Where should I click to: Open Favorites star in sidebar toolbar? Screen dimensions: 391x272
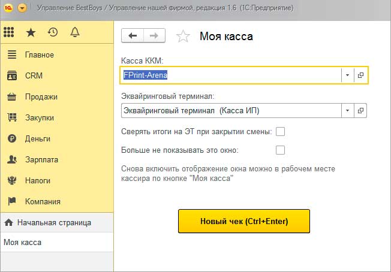pos(31,32)
